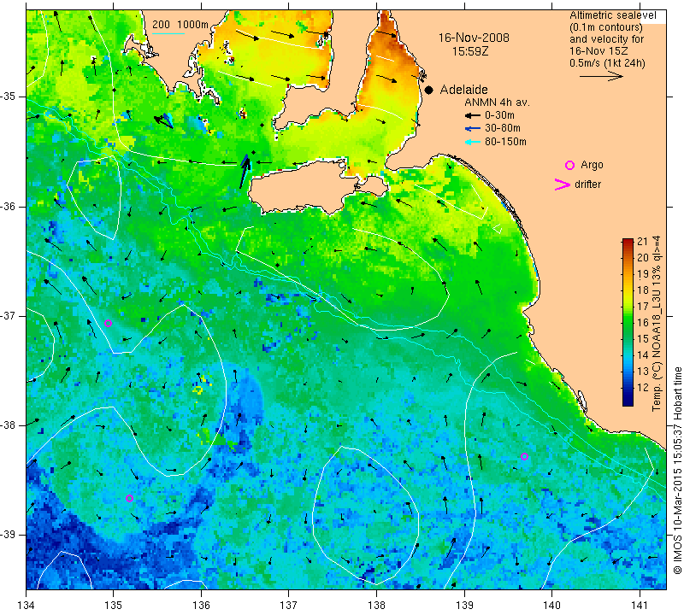
Task: Click the Adelaide city label
Action: pyautogui.click(x=463, y=90)
